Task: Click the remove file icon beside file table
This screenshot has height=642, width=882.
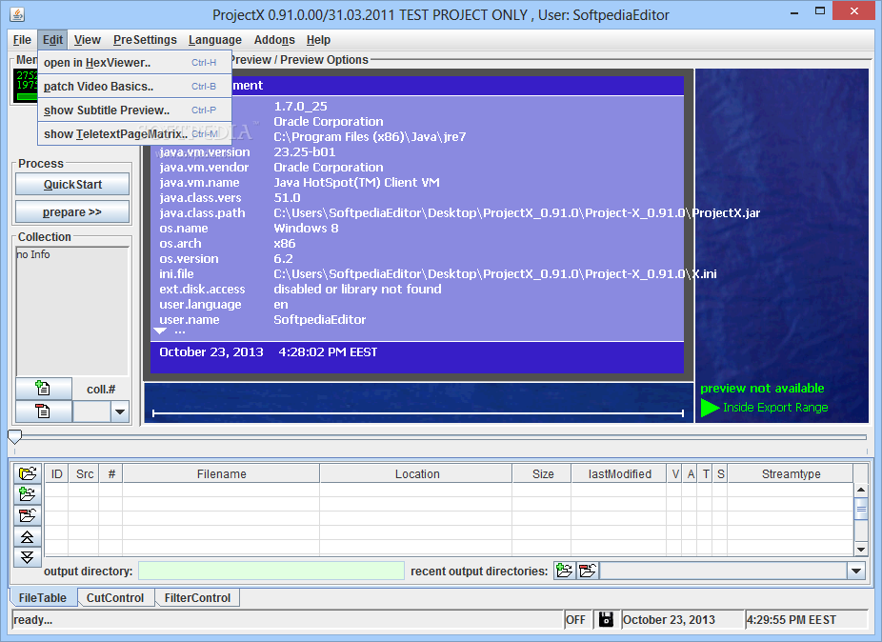Action: pyautogui.click(x=27, y=515)
